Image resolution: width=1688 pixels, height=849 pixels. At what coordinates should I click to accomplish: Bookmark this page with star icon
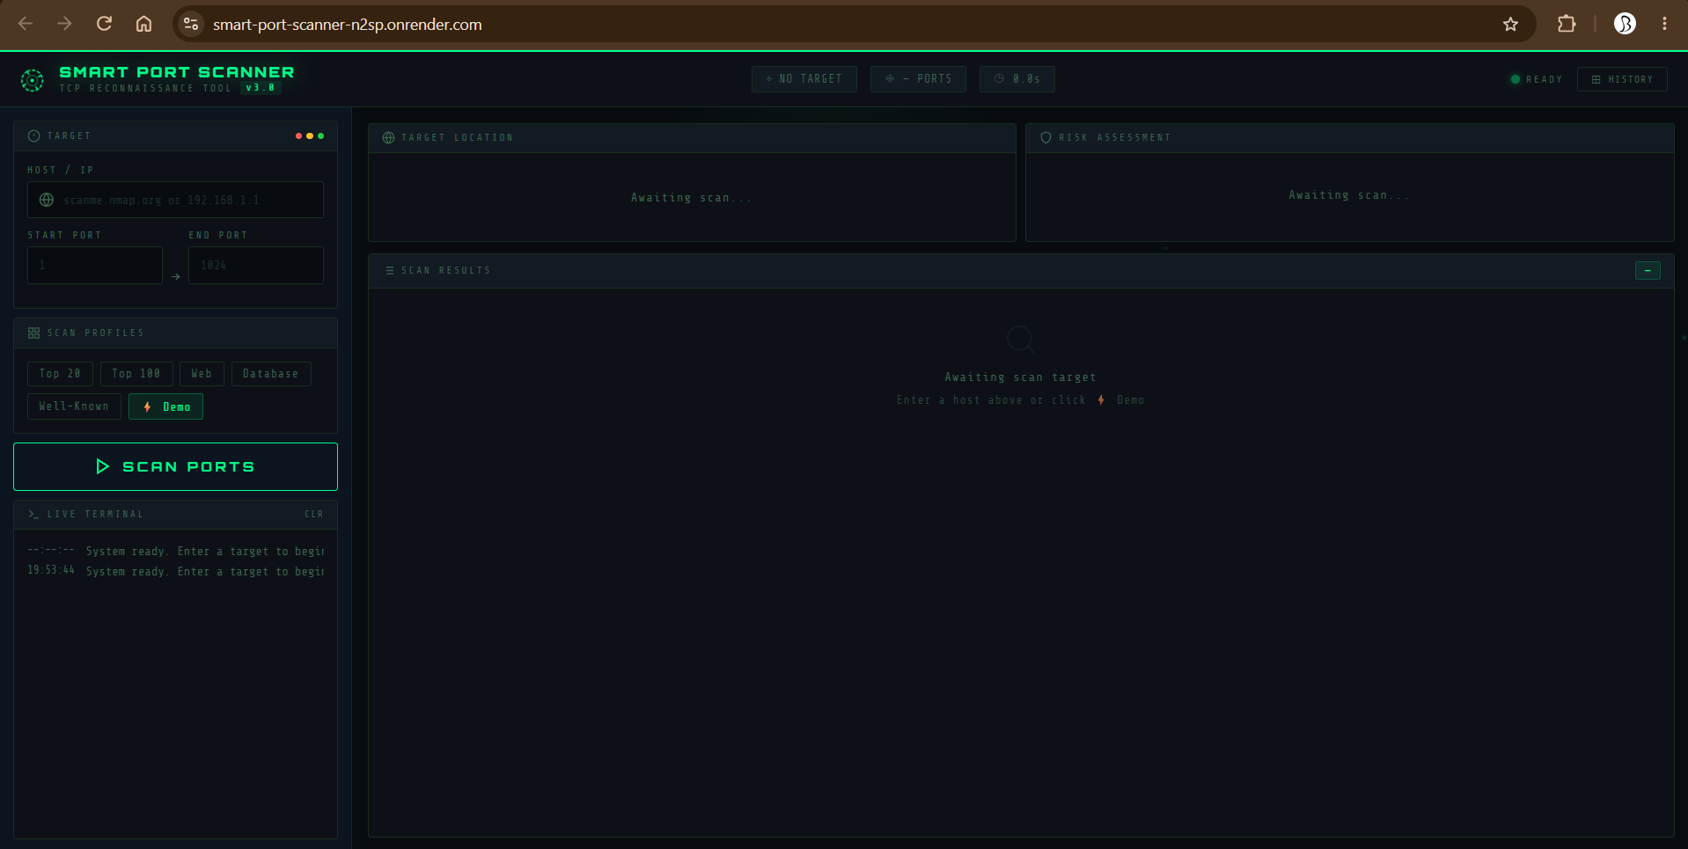(x=1510, y=24)
